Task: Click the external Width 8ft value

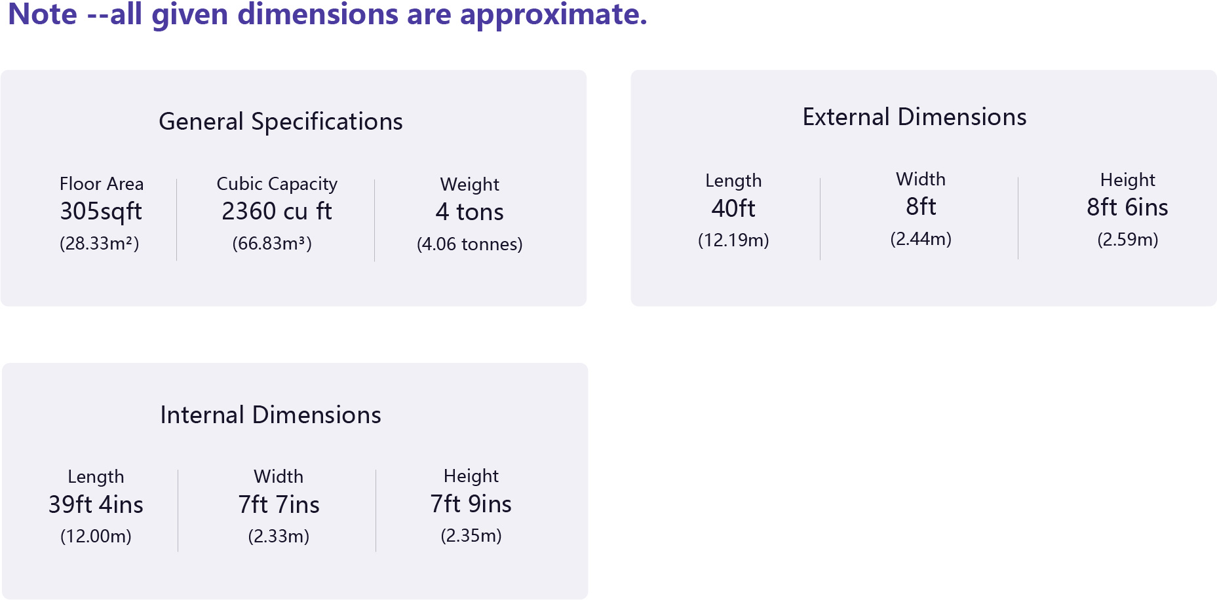Action: pyautogui.click(x=921, y=207)
